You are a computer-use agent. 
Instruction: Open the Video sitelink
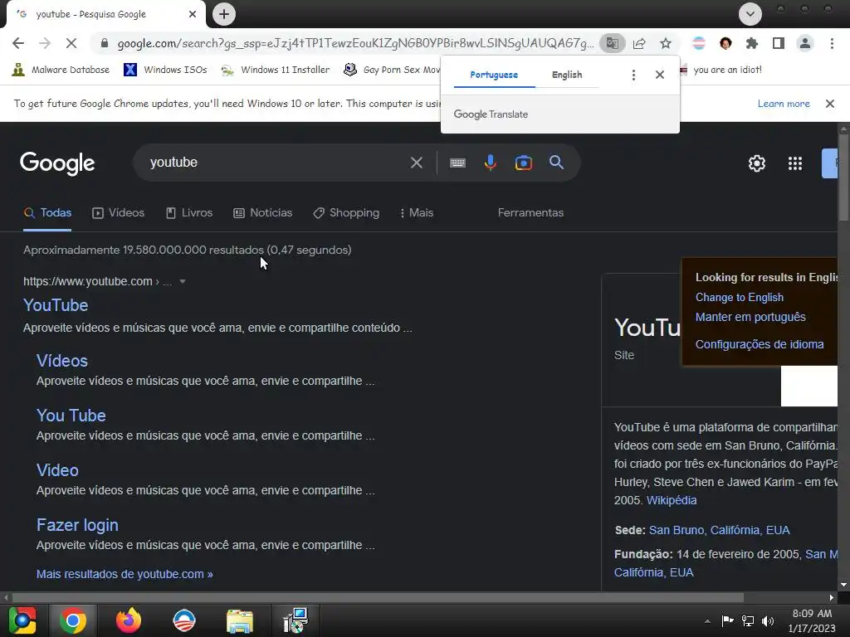(57, 471)
